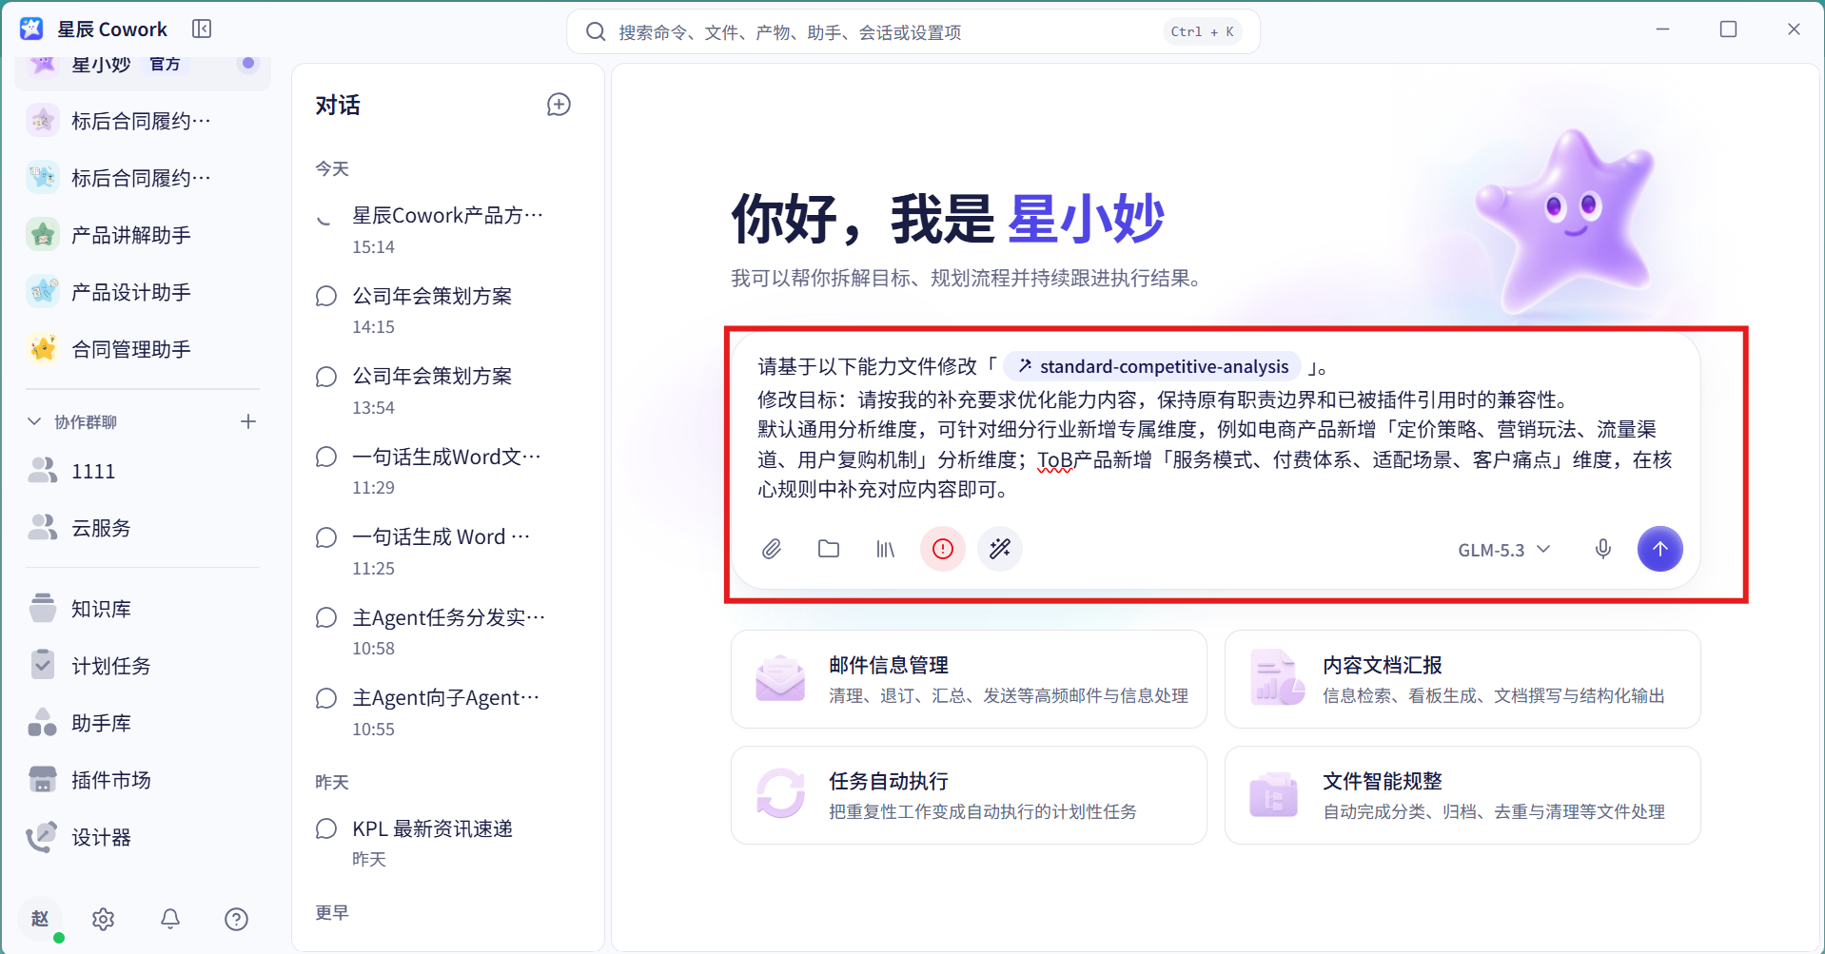Collapse the 协作群聊 section chevron
The height and width of the screenshot is (954, 1825).
pyautogui.click(x=34, y=421)
